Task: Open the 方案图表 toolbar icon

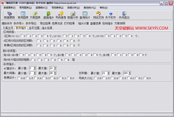Action: [x=35, y=15]
